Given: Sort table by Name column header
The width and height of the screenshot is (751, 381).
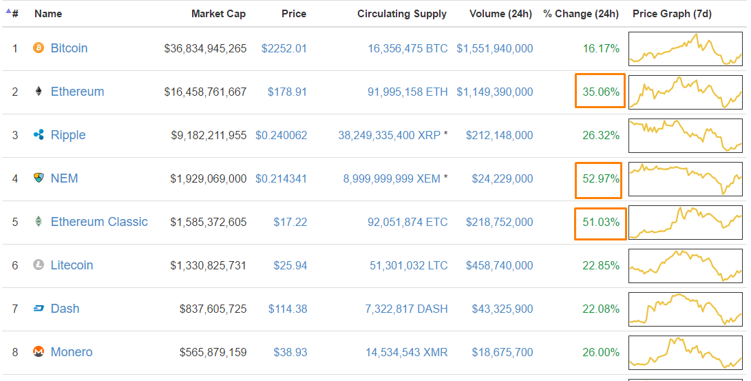Looking at the screenshot, I should 48,14.
